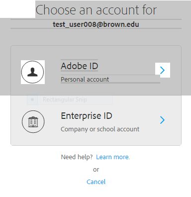Click the Choose an account for heading

pyautogui.click(x=96, y=10)
